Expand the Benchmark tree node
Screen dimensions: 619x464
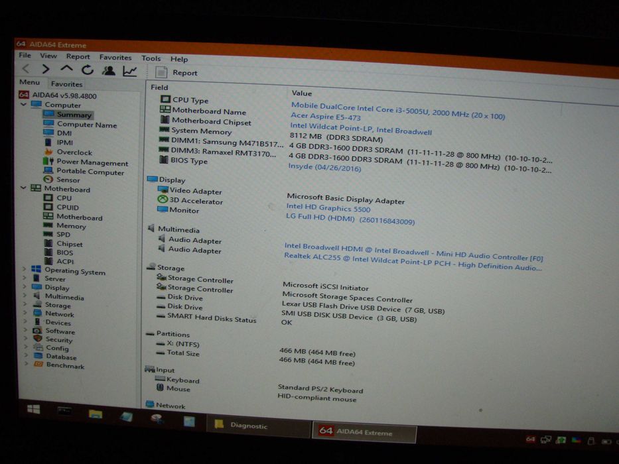(x=27, y=364)
